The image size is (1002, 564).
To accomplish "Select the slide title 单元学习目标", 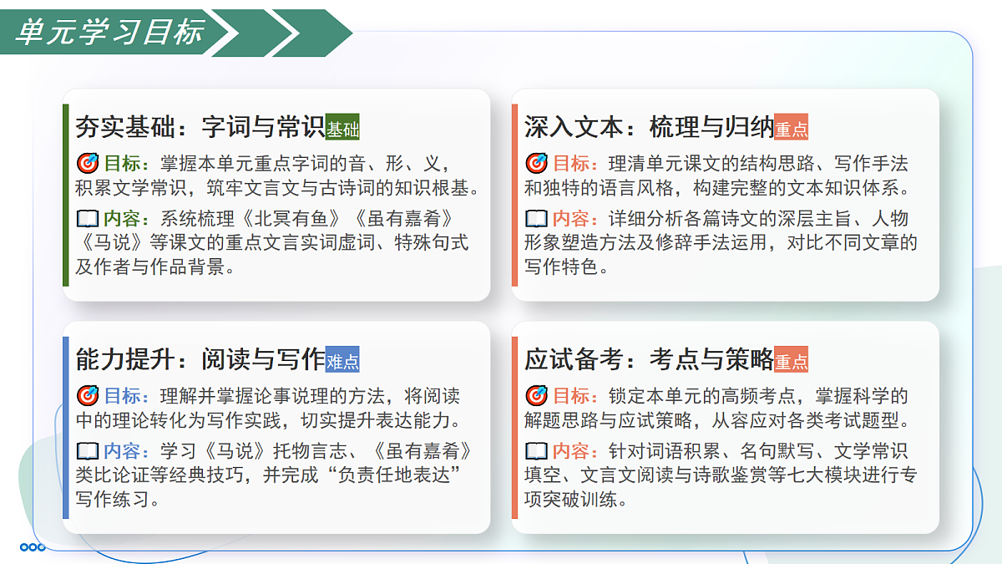I will click(109, 32).
